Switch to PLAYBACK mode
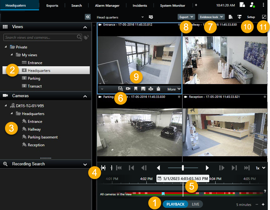The image size is (270, 210). [175, 204]
